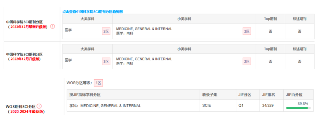Image resolution: width=317 pixels, height=126 pixels.
Task: Click 2区 badge for MEDICINE, GENERAL & INTERNAL 2023
Action: click(247, 31)
